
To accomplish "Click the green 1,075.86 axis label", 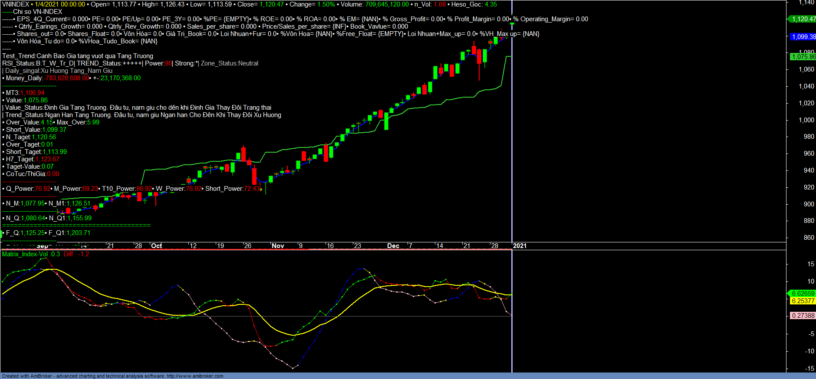I will (803, 57).
